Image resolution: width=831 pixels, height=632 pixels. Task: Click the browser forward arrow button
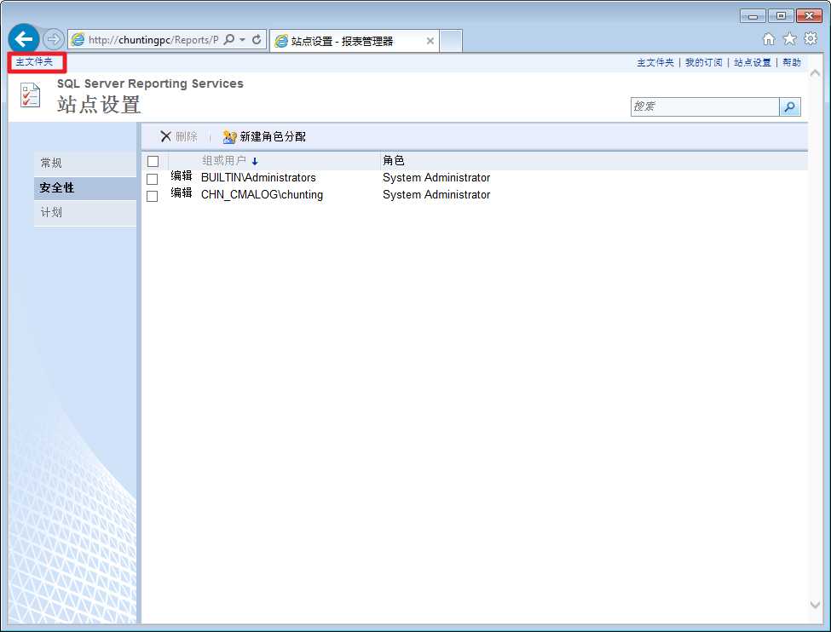pos(53,39)
